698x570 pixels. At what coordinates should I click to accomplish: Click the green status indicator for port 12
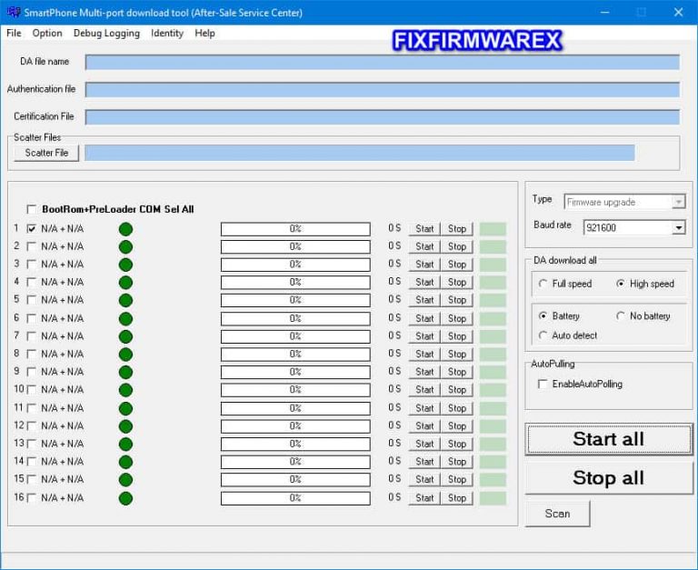(x=126, y=426)
